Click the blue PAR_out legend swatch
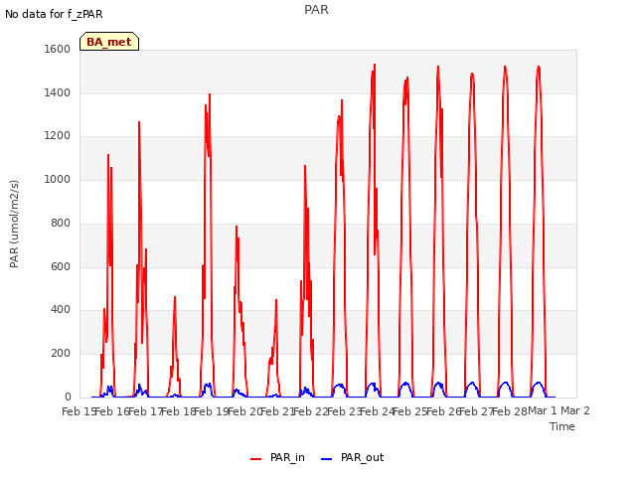The height and width of the screenshot is (477, 636). (x=327, y=459)
